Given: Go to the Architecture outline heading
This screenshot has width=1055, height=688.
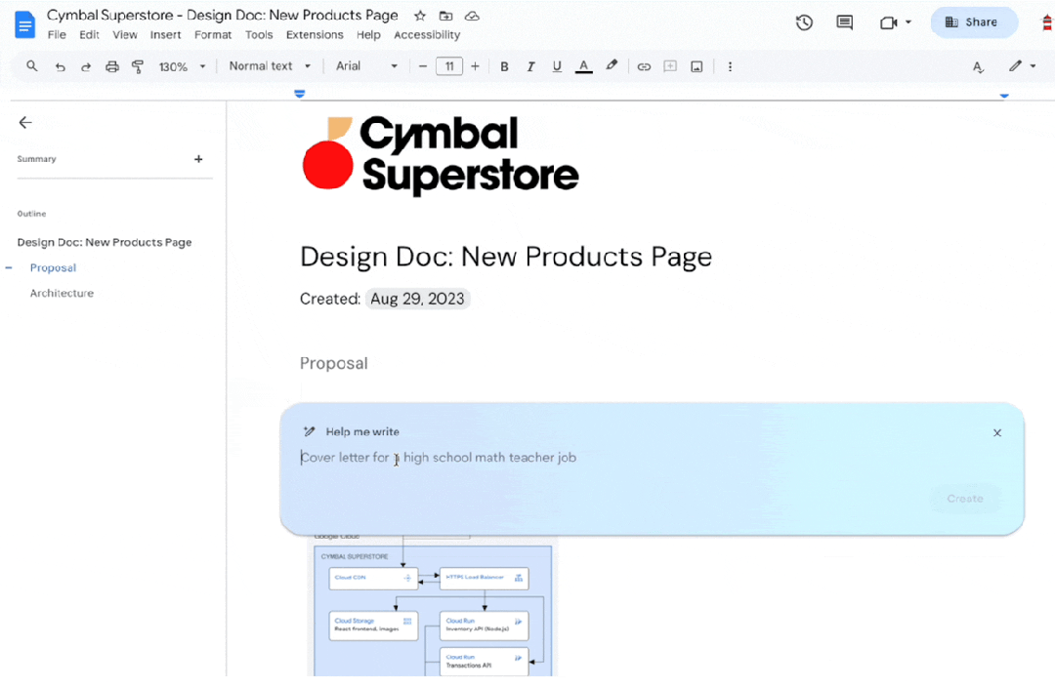Looking at the screenshot, I should tap(62, 293).
